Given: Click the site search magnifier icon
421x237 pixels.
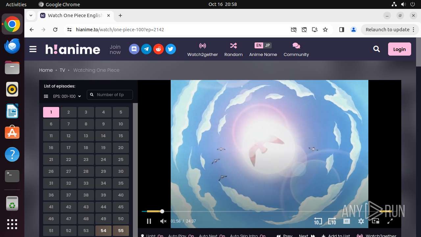Looking at the screenshot, I should [377, 49].
